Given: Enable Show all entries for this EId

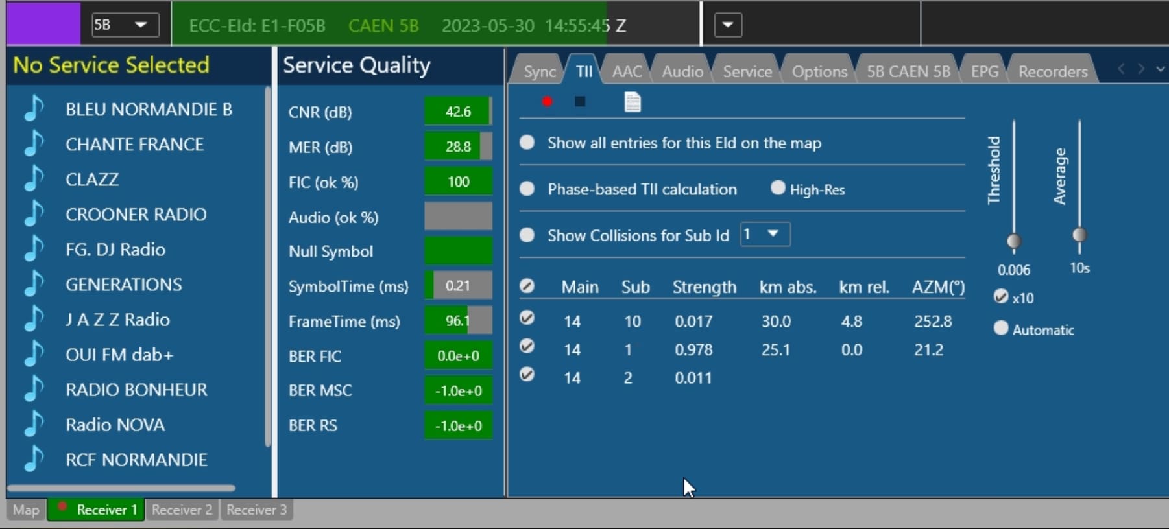Looking at the screenshot, I should tap(527, 143).
